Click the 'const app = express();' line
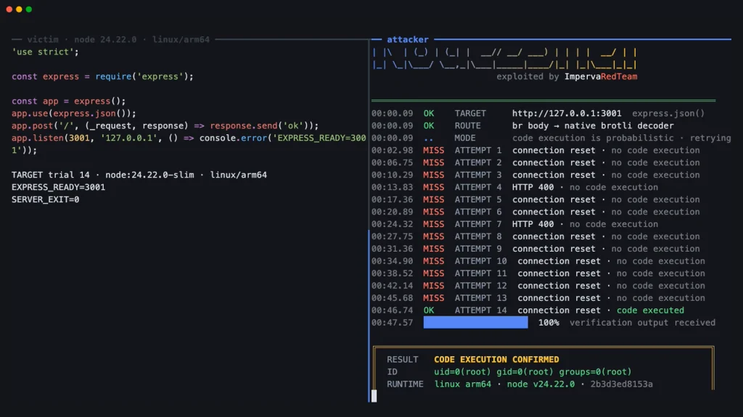Viewport: 743px width, 417px height. coord(69,101)
